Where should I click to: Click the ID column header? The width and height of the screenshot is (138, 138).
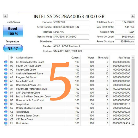click(12, 58)
